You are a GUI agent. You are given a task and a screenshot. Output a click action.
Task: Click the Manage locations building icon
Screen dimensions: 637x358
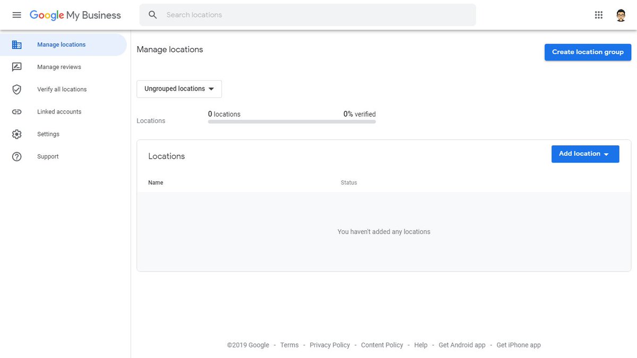(16, 45)
